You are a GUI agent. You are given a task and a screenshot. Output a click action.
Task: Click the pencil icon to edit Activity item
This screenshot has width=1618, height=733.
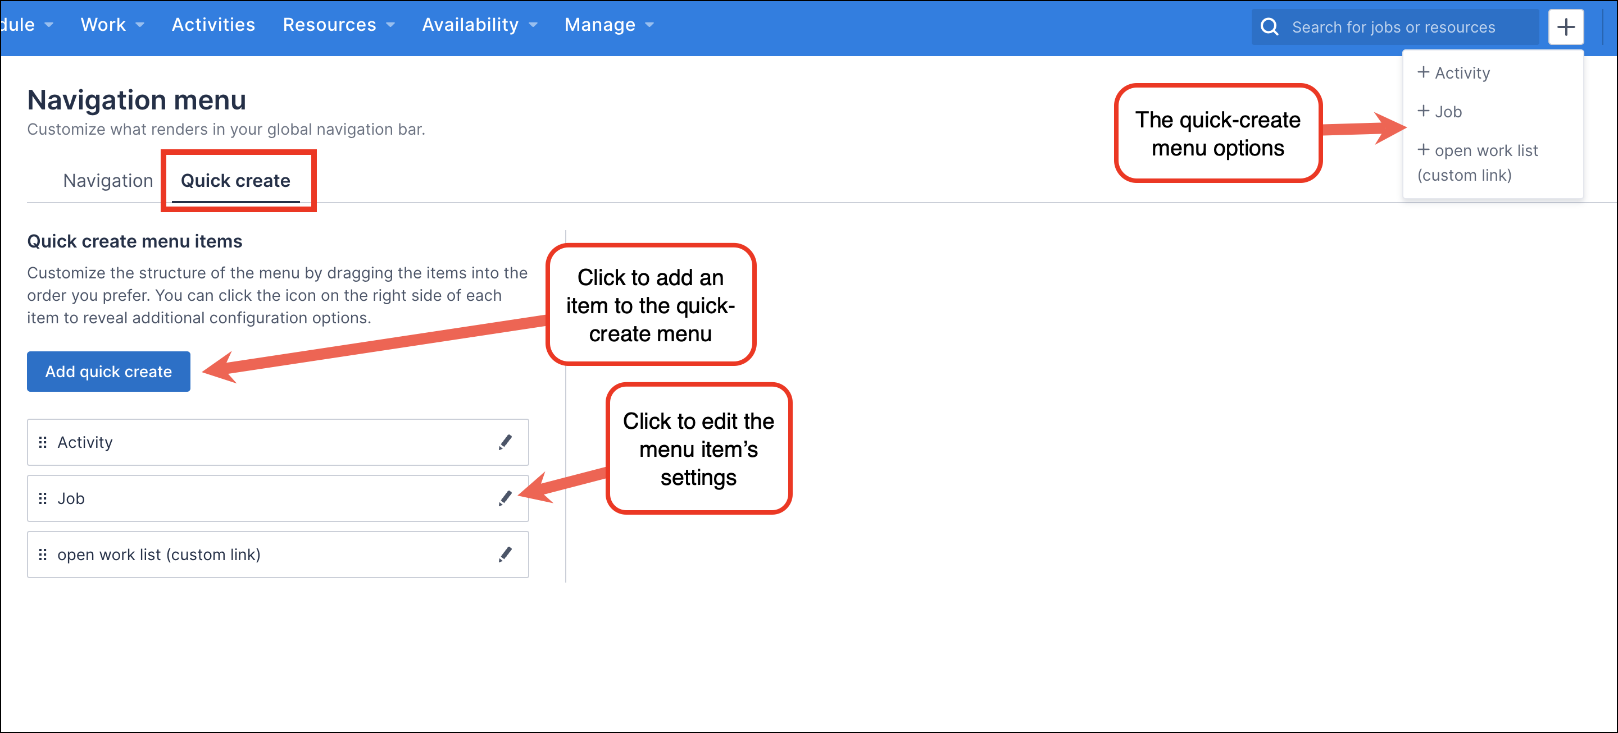point(506,442)
